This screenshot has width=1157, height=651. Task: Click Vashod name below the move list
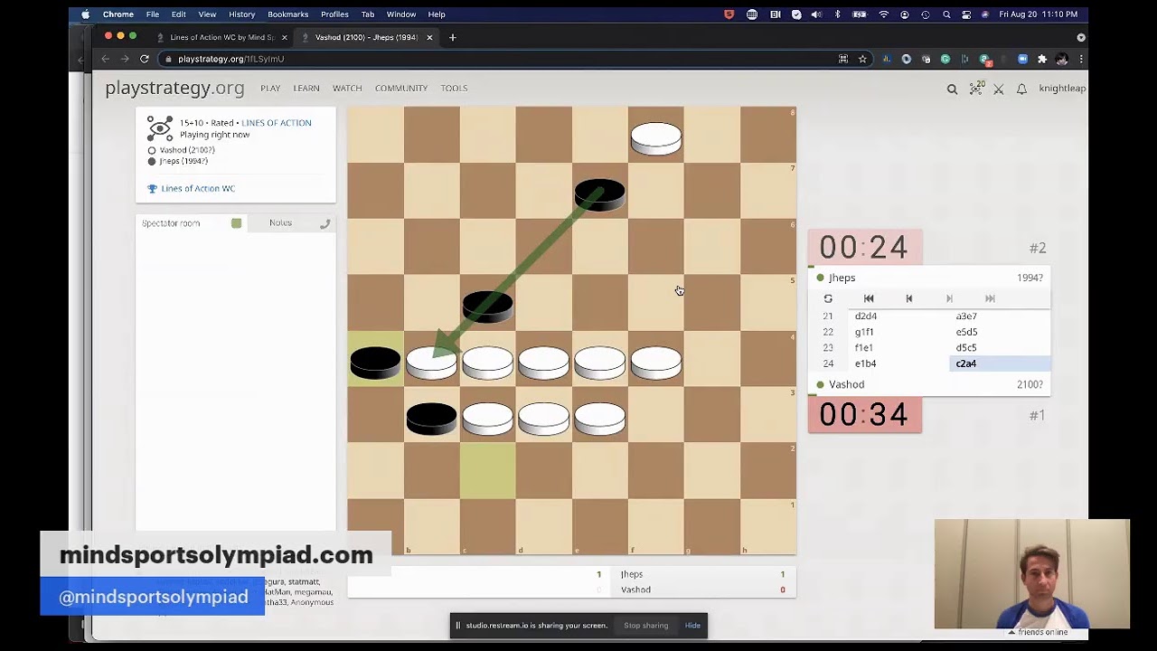tap(847, 384)
